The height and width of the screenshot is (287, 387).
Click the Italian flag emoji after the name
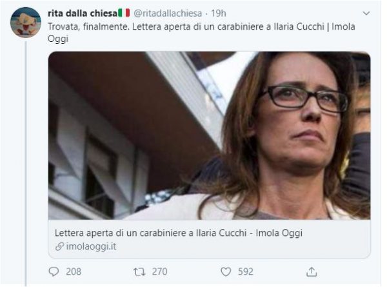point(124,13)
